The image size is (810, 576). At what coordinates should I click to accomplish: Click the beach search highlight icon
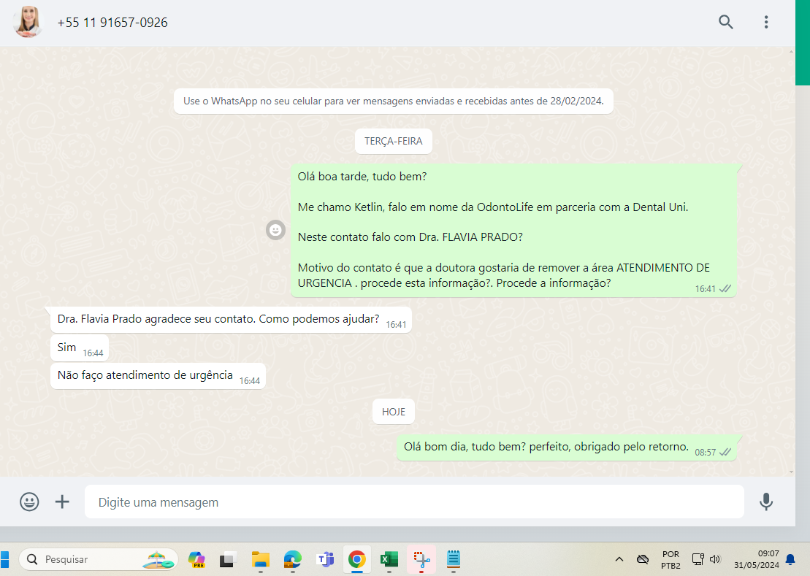click(159, 559)
